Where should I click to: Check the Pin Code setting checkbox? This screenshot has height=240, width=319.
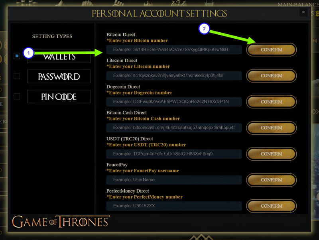pos(17,96)
